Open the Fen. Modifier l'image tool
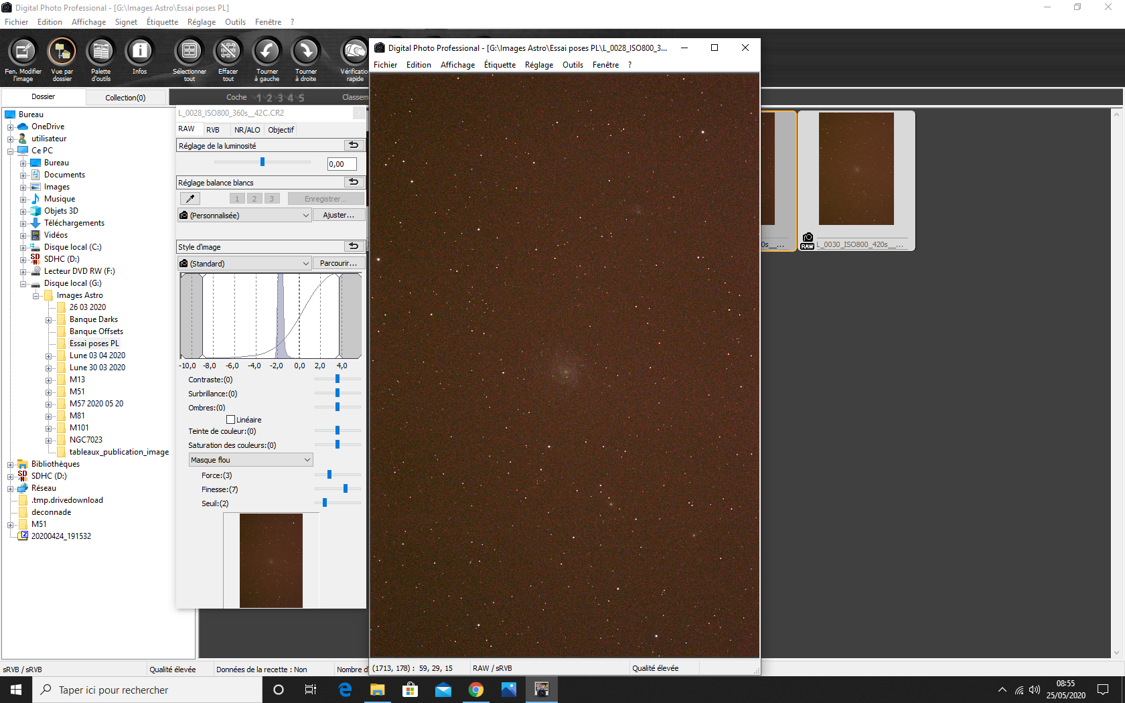 click(x=23, y=60)
